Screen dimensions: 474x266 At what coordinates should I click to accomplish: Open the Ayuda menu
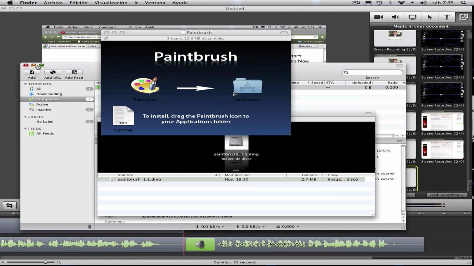pyautogui.click(x=180, y=3)
